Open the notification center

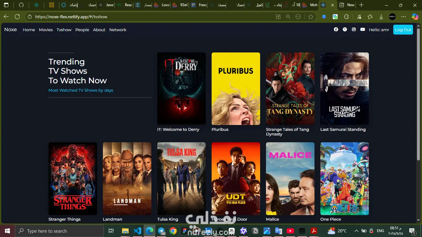click(x=412, y=231)
